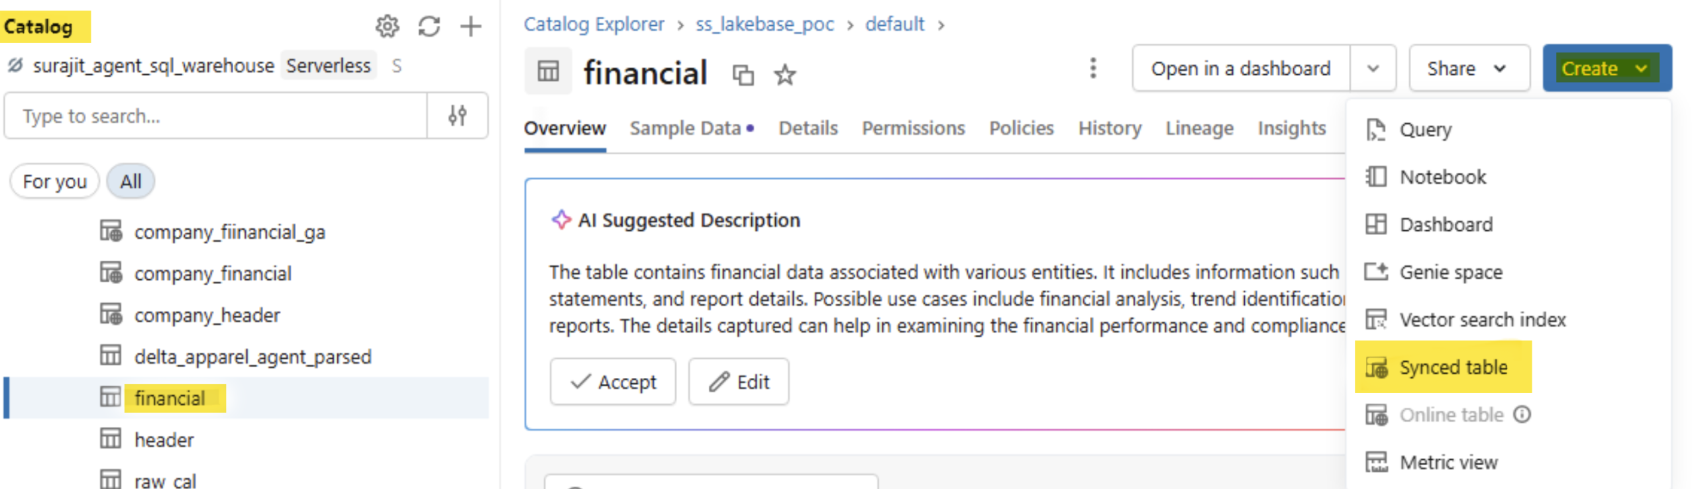This screenshot has height=489, width=1696.
Task: Open the kebab more-options menu
Action: tap(1092, 68)
